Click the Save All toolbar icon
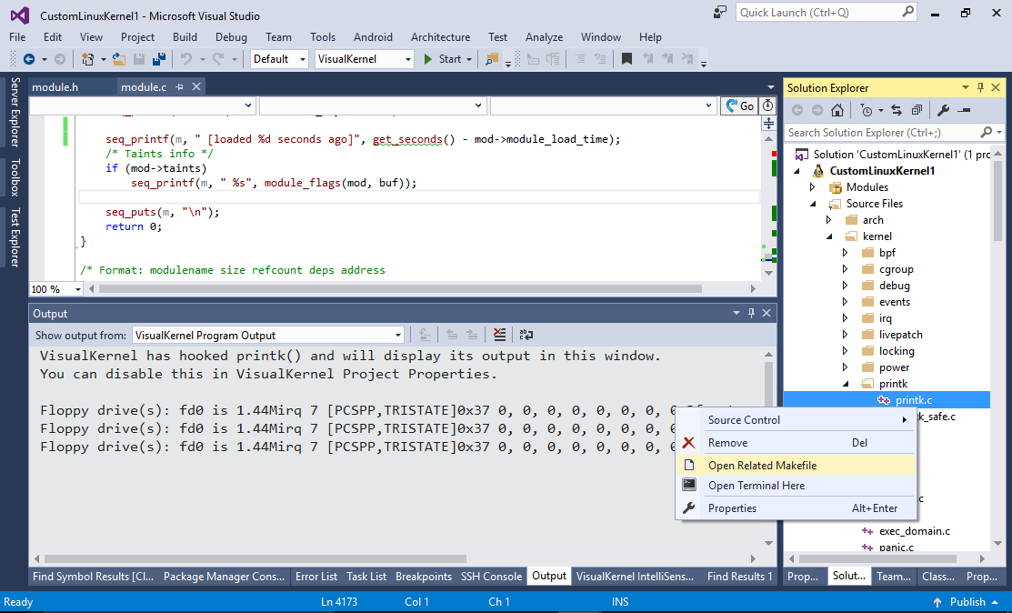The width and height of the screenshot is (1012, 613). tap(159, 59)
